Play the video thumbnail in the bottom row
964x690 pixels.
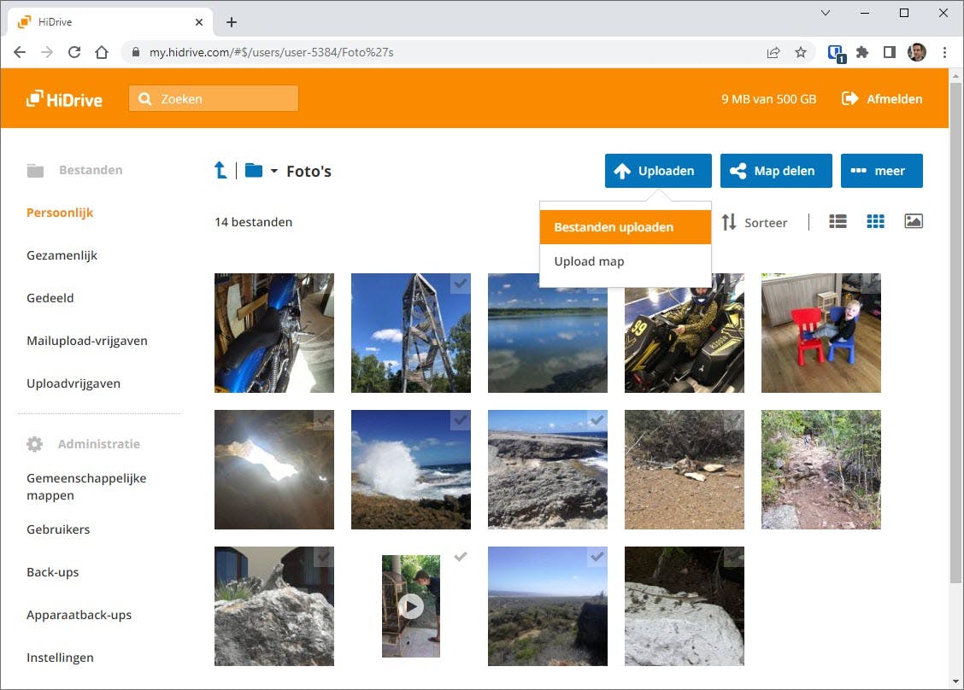(x=410, y=606)
